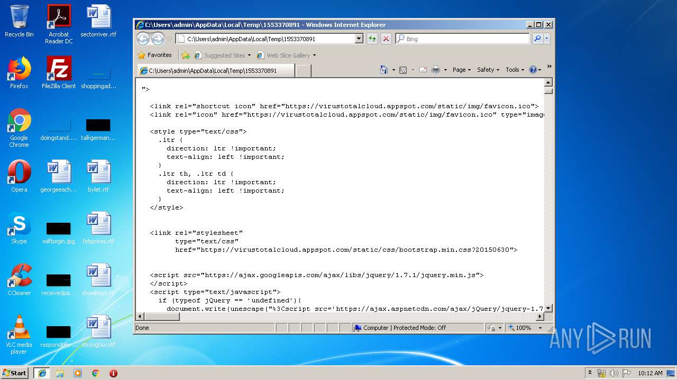Select the sectorriver.rtf desktop file
Screen dimensions: 677x380
pyautogui.click(x=98, y=22)
